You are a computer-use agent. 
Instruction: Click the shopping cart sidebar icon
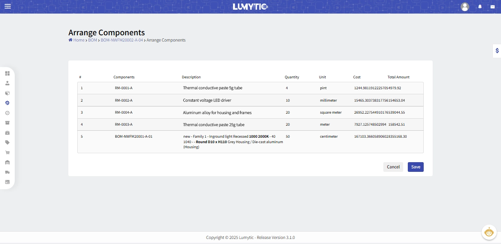pos(7,152)
